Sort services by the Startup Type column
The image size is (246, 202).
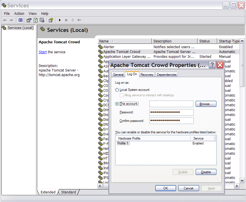[229, 41]
